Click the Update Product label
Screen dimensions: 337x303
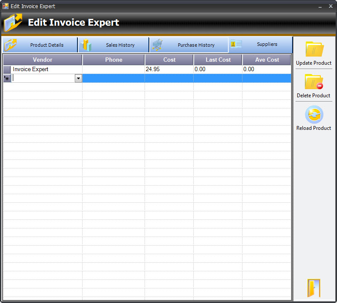click(x=314, y=63)
